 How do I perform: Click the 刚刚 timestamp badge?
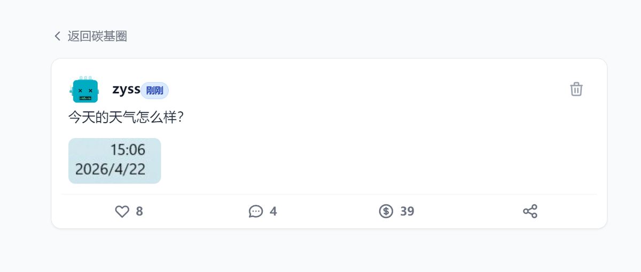pos(154,91)
